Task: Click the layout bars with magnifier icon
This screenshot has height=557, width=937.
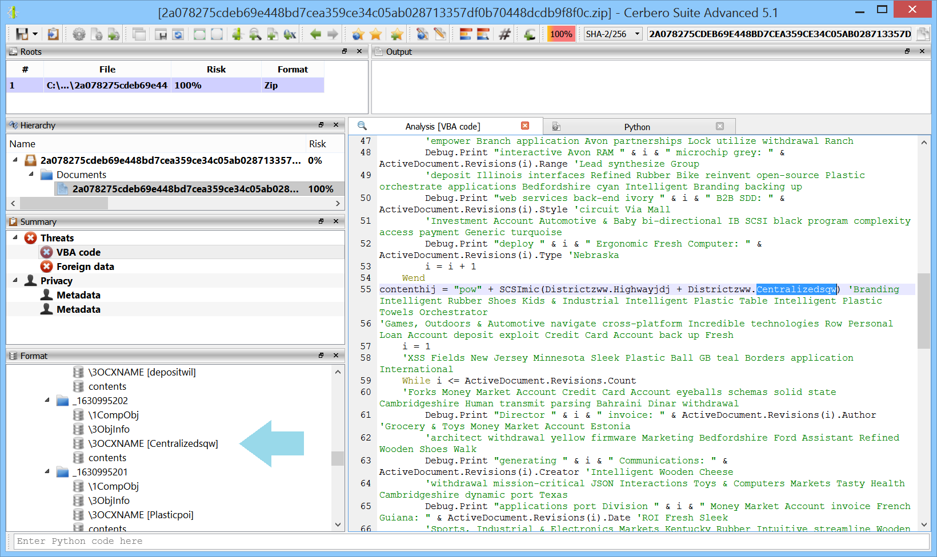Action: (x=483, y=34)
